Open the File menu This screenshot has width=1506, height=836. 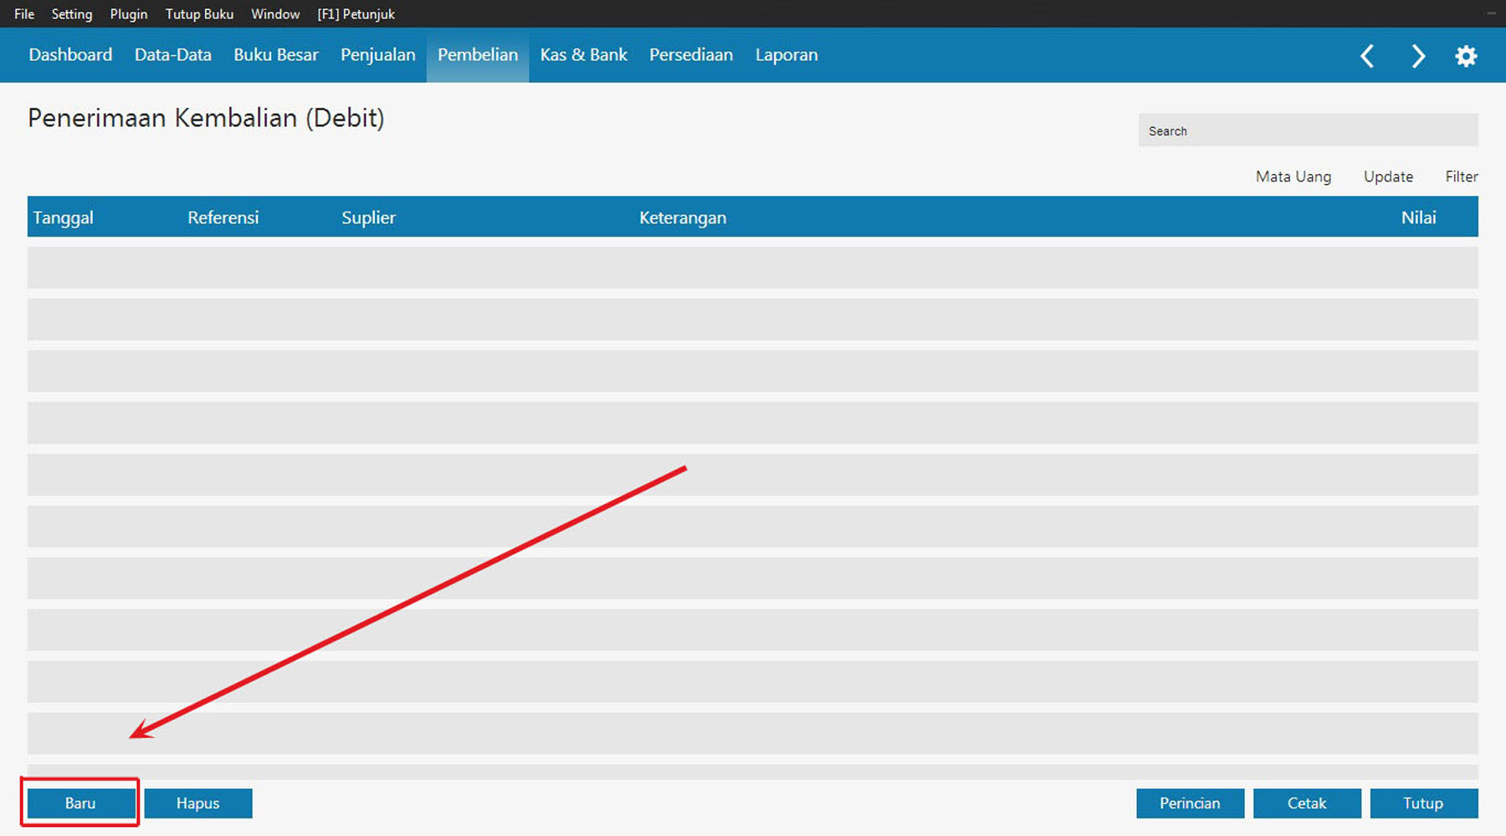tap(24, 14)
